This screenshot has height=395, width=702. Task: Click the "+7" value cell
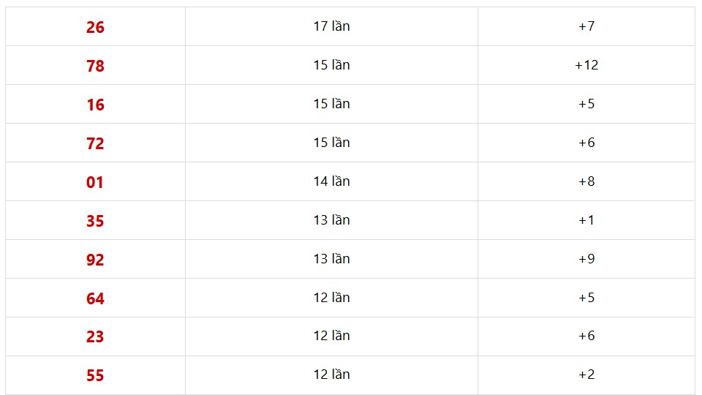[586, 26]
